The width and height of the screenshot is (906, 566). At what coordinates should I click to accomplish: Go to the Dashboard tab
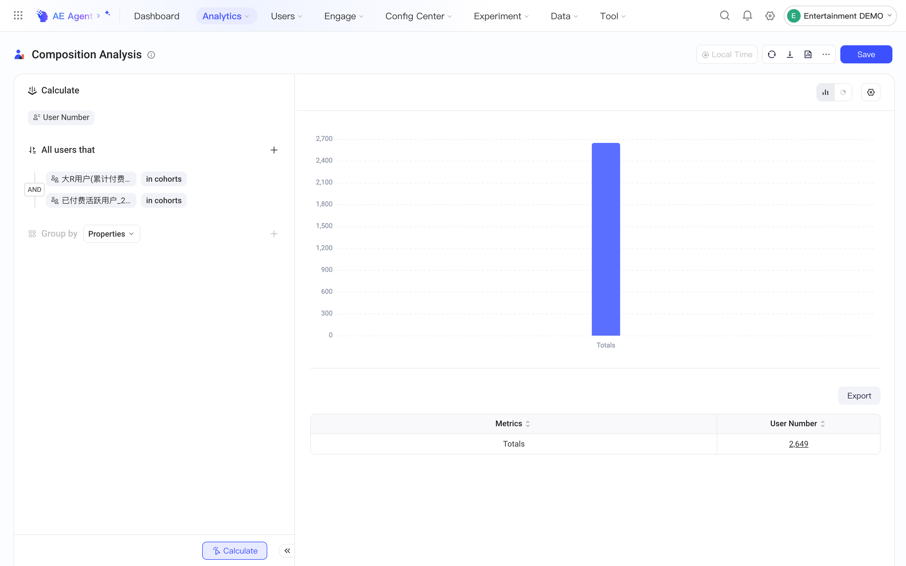(157, 16)
